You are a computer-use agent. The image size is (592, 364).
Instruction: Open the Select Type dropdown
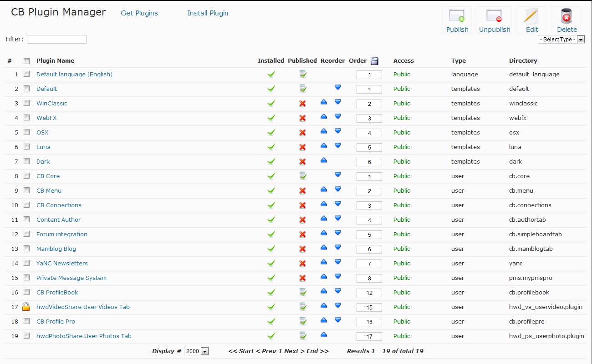coord(561,40)
